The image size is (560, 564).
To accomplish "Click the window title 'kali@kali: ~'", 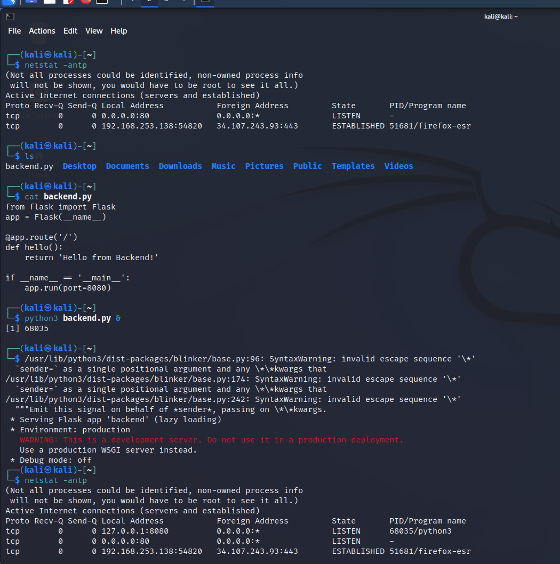I will (x=501, y=17).
